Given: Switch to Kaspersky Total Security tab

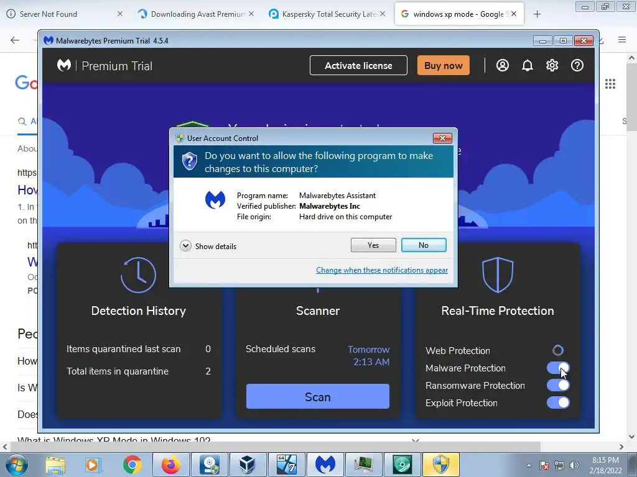Looking at the screenshot, I should tap(328, 14).
